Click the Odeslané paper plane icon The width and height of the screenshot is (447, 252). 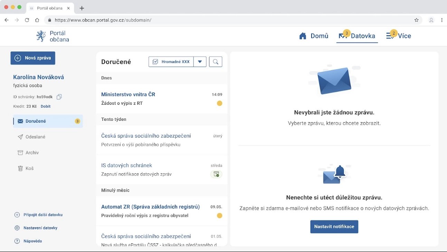[x=20, y=137]
